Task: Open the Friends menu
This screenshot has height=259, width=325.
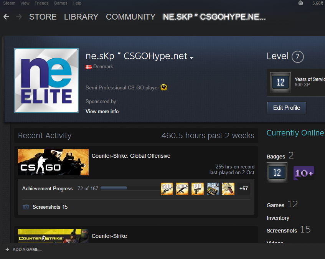Action: [41, 3]
